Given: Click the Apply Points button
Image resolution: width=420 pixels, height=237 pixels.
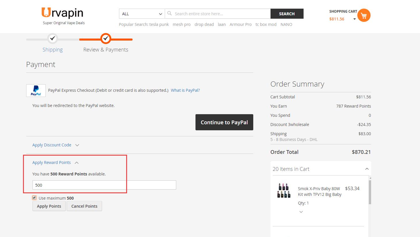Looking at the screenshot, I should click(49, 206).
